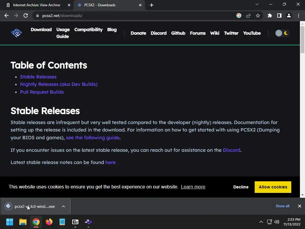This screenshot has height=229, width=305.
Task: Open the Github nav link
Action: click(x=178, y=33)
